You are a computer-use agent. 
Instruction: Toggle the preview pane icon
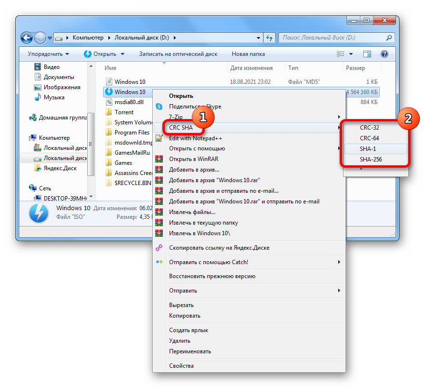(367, 54)
